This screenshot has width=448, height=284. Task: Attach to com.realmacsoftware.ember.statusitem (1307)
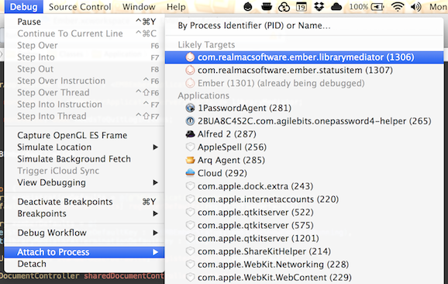click(305, 70)
